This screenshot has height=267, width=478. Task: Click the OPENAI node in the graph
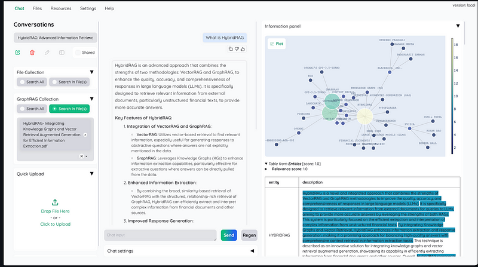tap(299, 133)
